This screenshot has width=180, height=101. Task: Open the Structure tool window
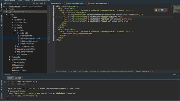(1, 20)
